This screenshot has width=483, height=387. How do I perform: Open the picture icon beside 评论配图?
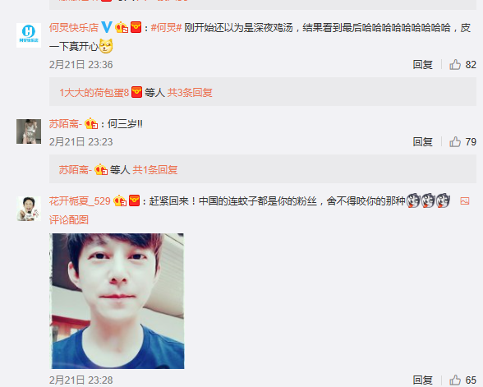pyautogui.click(x=465, y=201)
